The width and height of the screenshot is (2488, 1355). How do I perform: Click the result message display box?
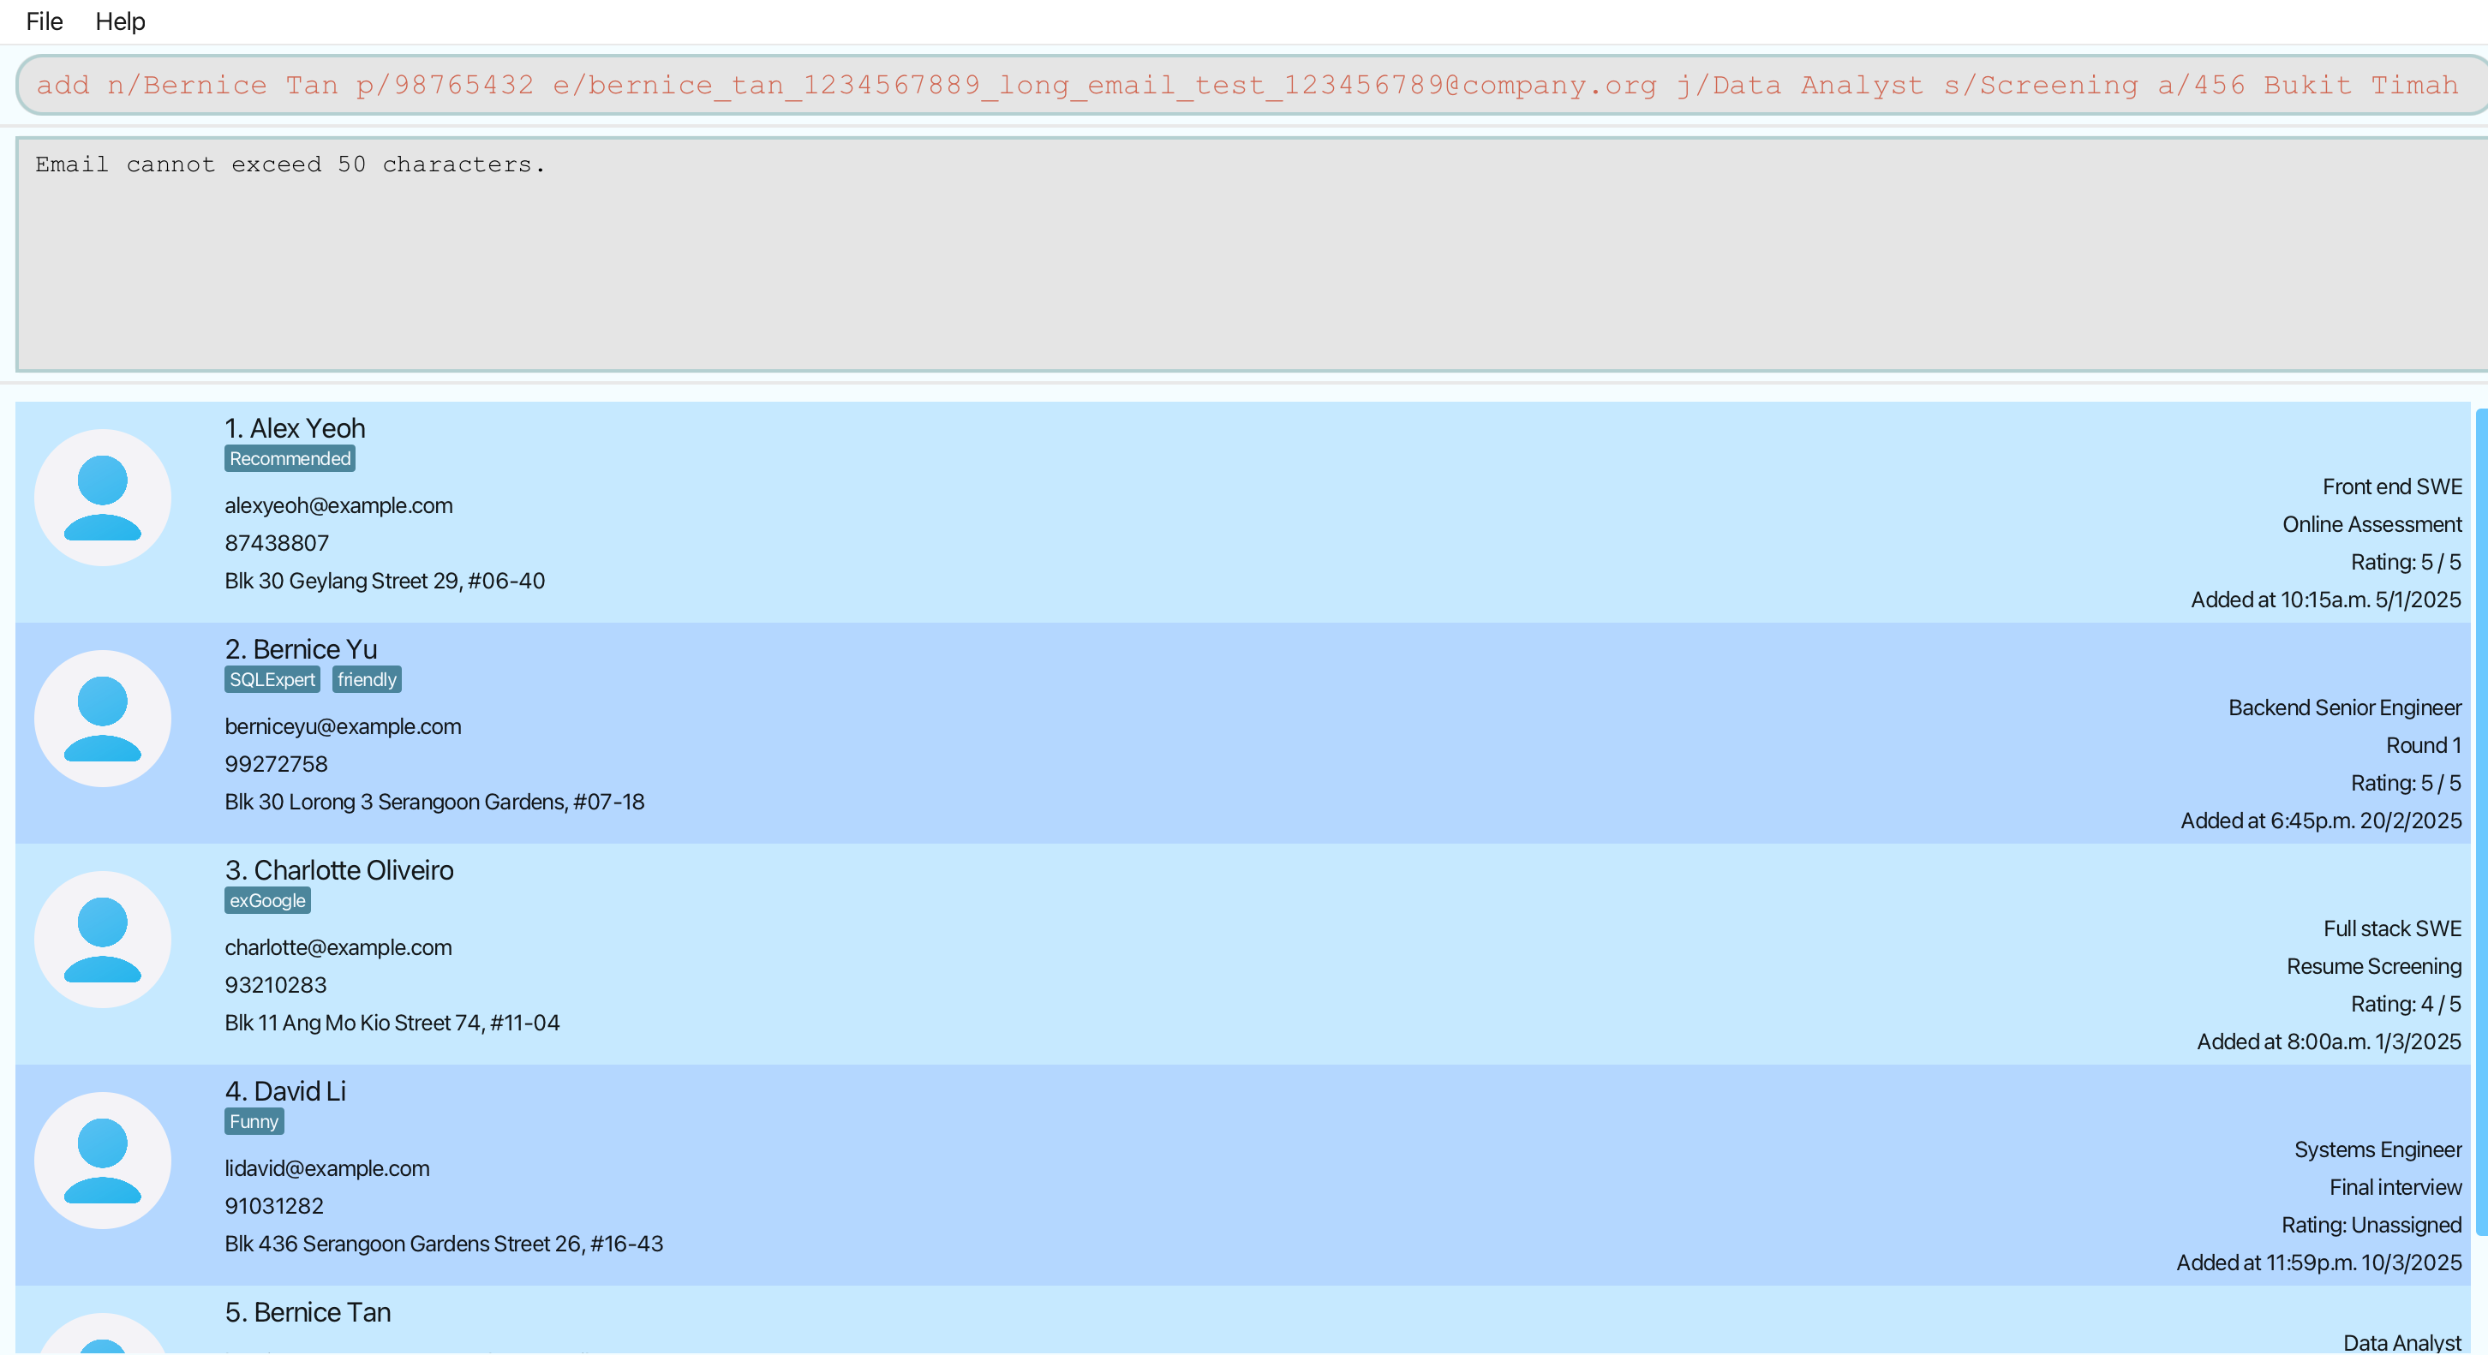tap(1252, 255)
